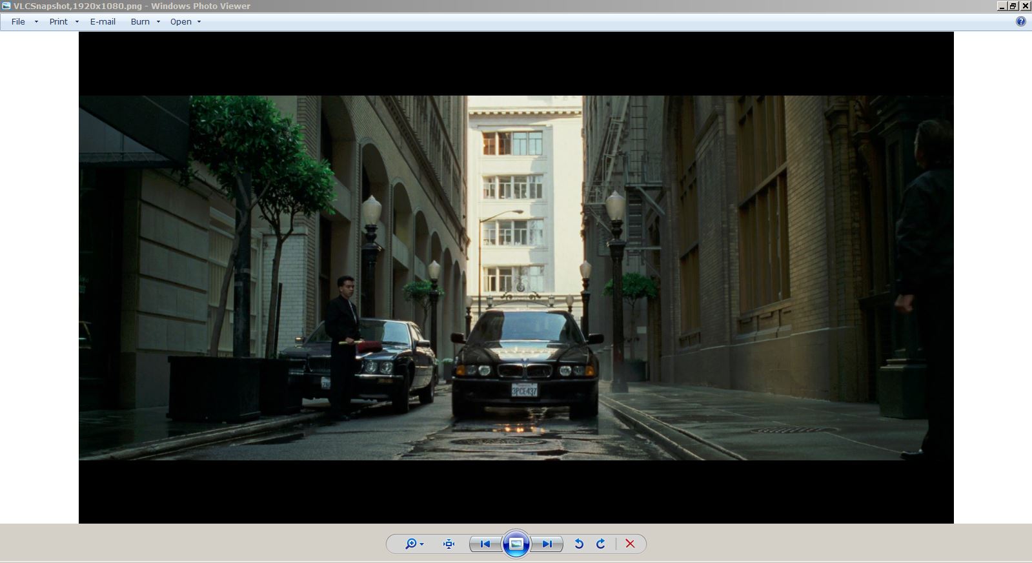
Task: Go to the previous picture
Action: (485, 544)
